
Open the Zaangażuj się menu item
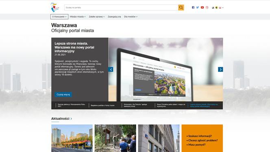(114, 17)
